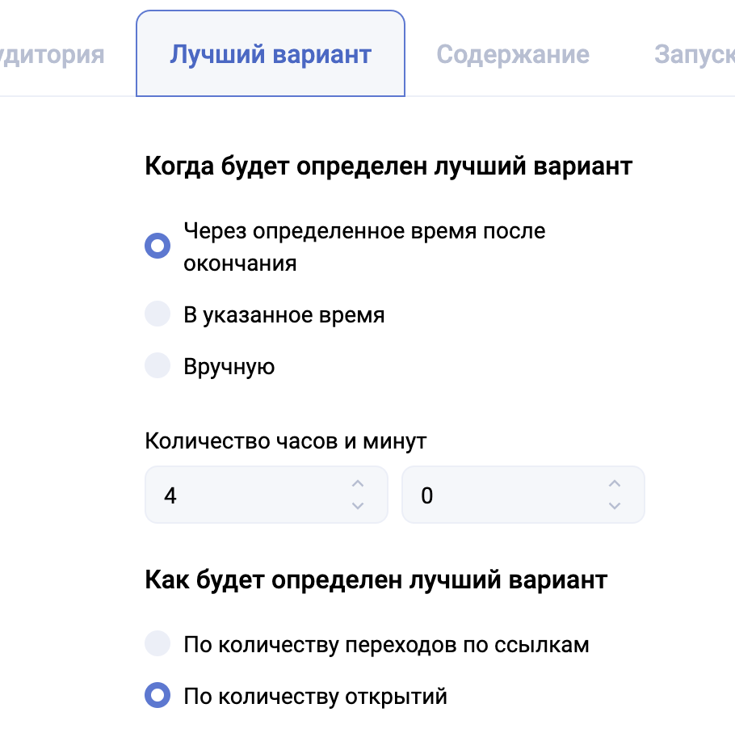Click the 'Вручную' label text
The width and height of the screenshot is (735, 729).
click(x=229, y=366)
